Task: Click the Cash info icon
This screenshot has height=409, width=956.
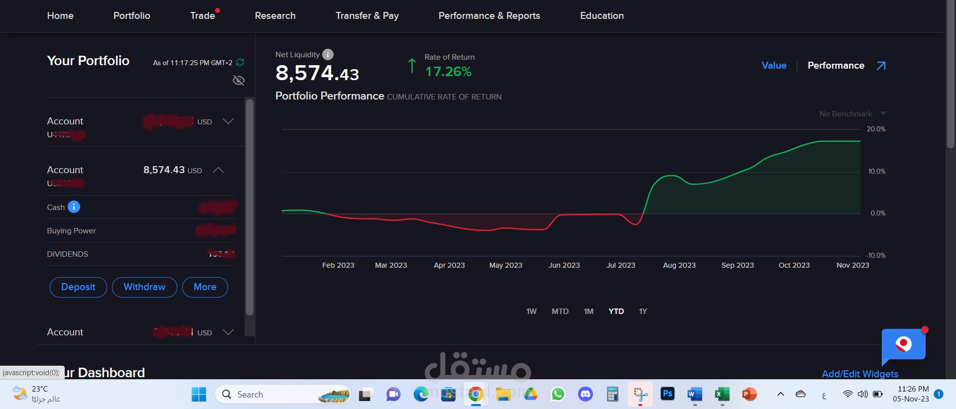Action: point(74,206)
